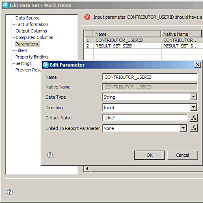Click the String value in Data Type combo

tap(109, 97)
